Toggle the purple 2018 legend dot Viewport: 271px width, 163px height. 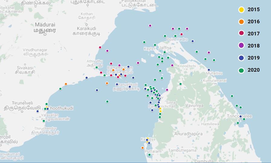[241, 46]
